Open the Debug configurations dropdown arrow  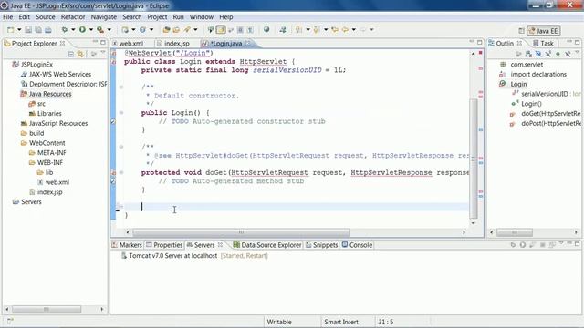click(73, 30)
